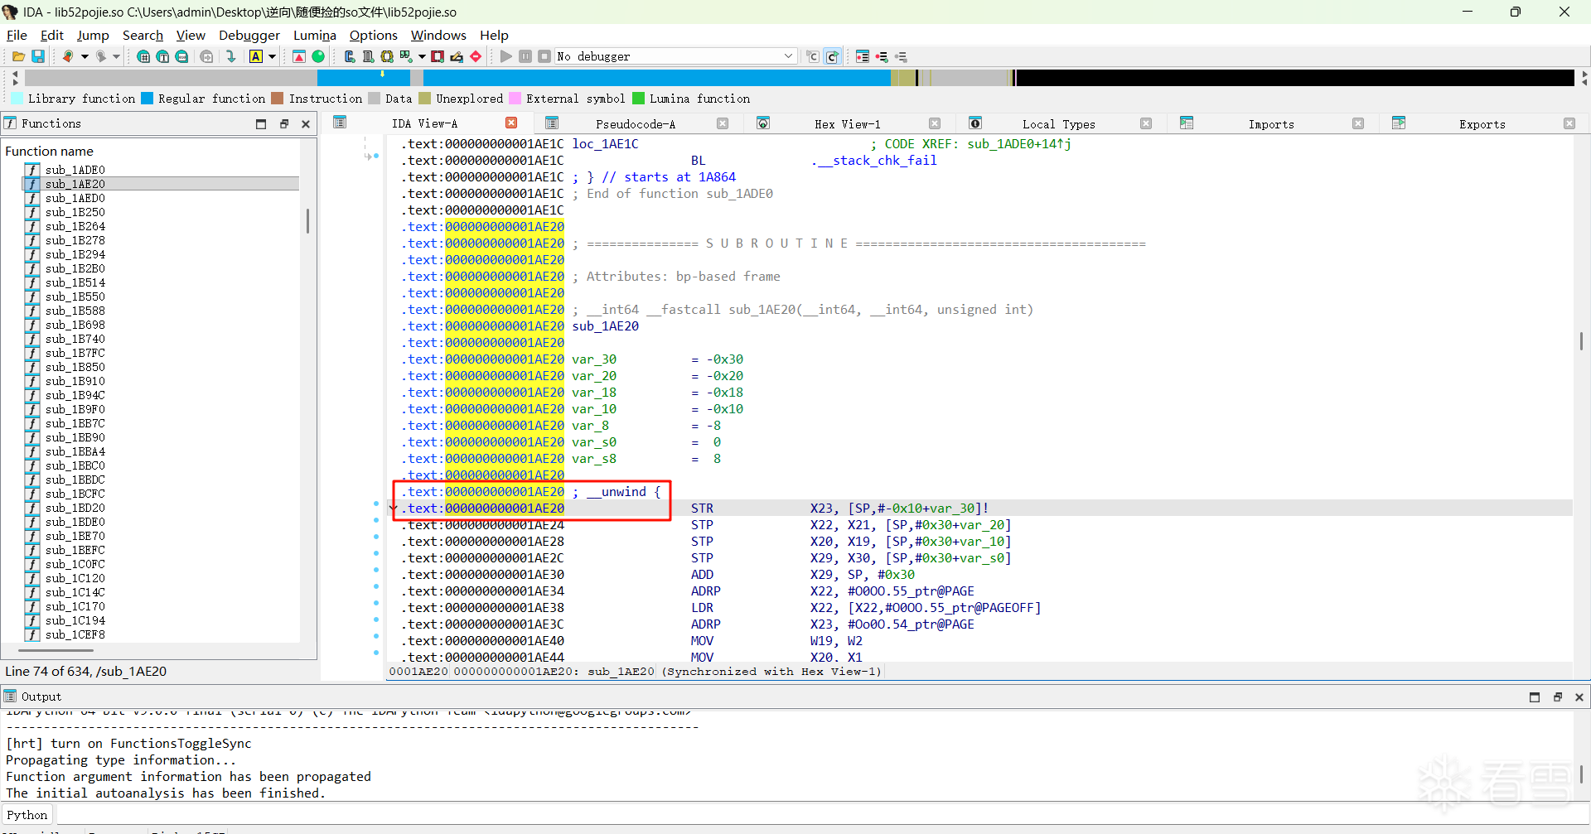The image size is (1591, 834).
Task: Click the first open-subview toolbar icon
Action: pyautogui.click(x=349, y=56)
